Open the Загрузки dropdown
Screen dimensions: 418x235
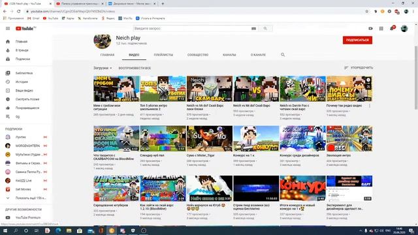[103, 68]
